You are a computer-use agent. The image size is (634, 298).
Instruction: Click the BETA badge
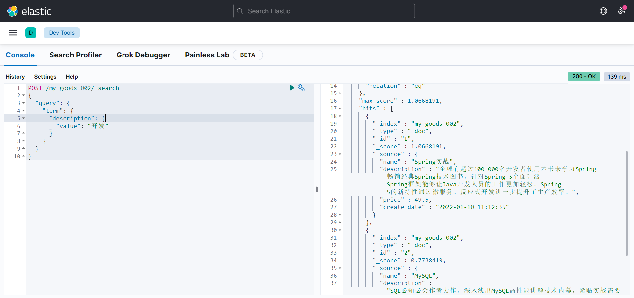(248, 55)
